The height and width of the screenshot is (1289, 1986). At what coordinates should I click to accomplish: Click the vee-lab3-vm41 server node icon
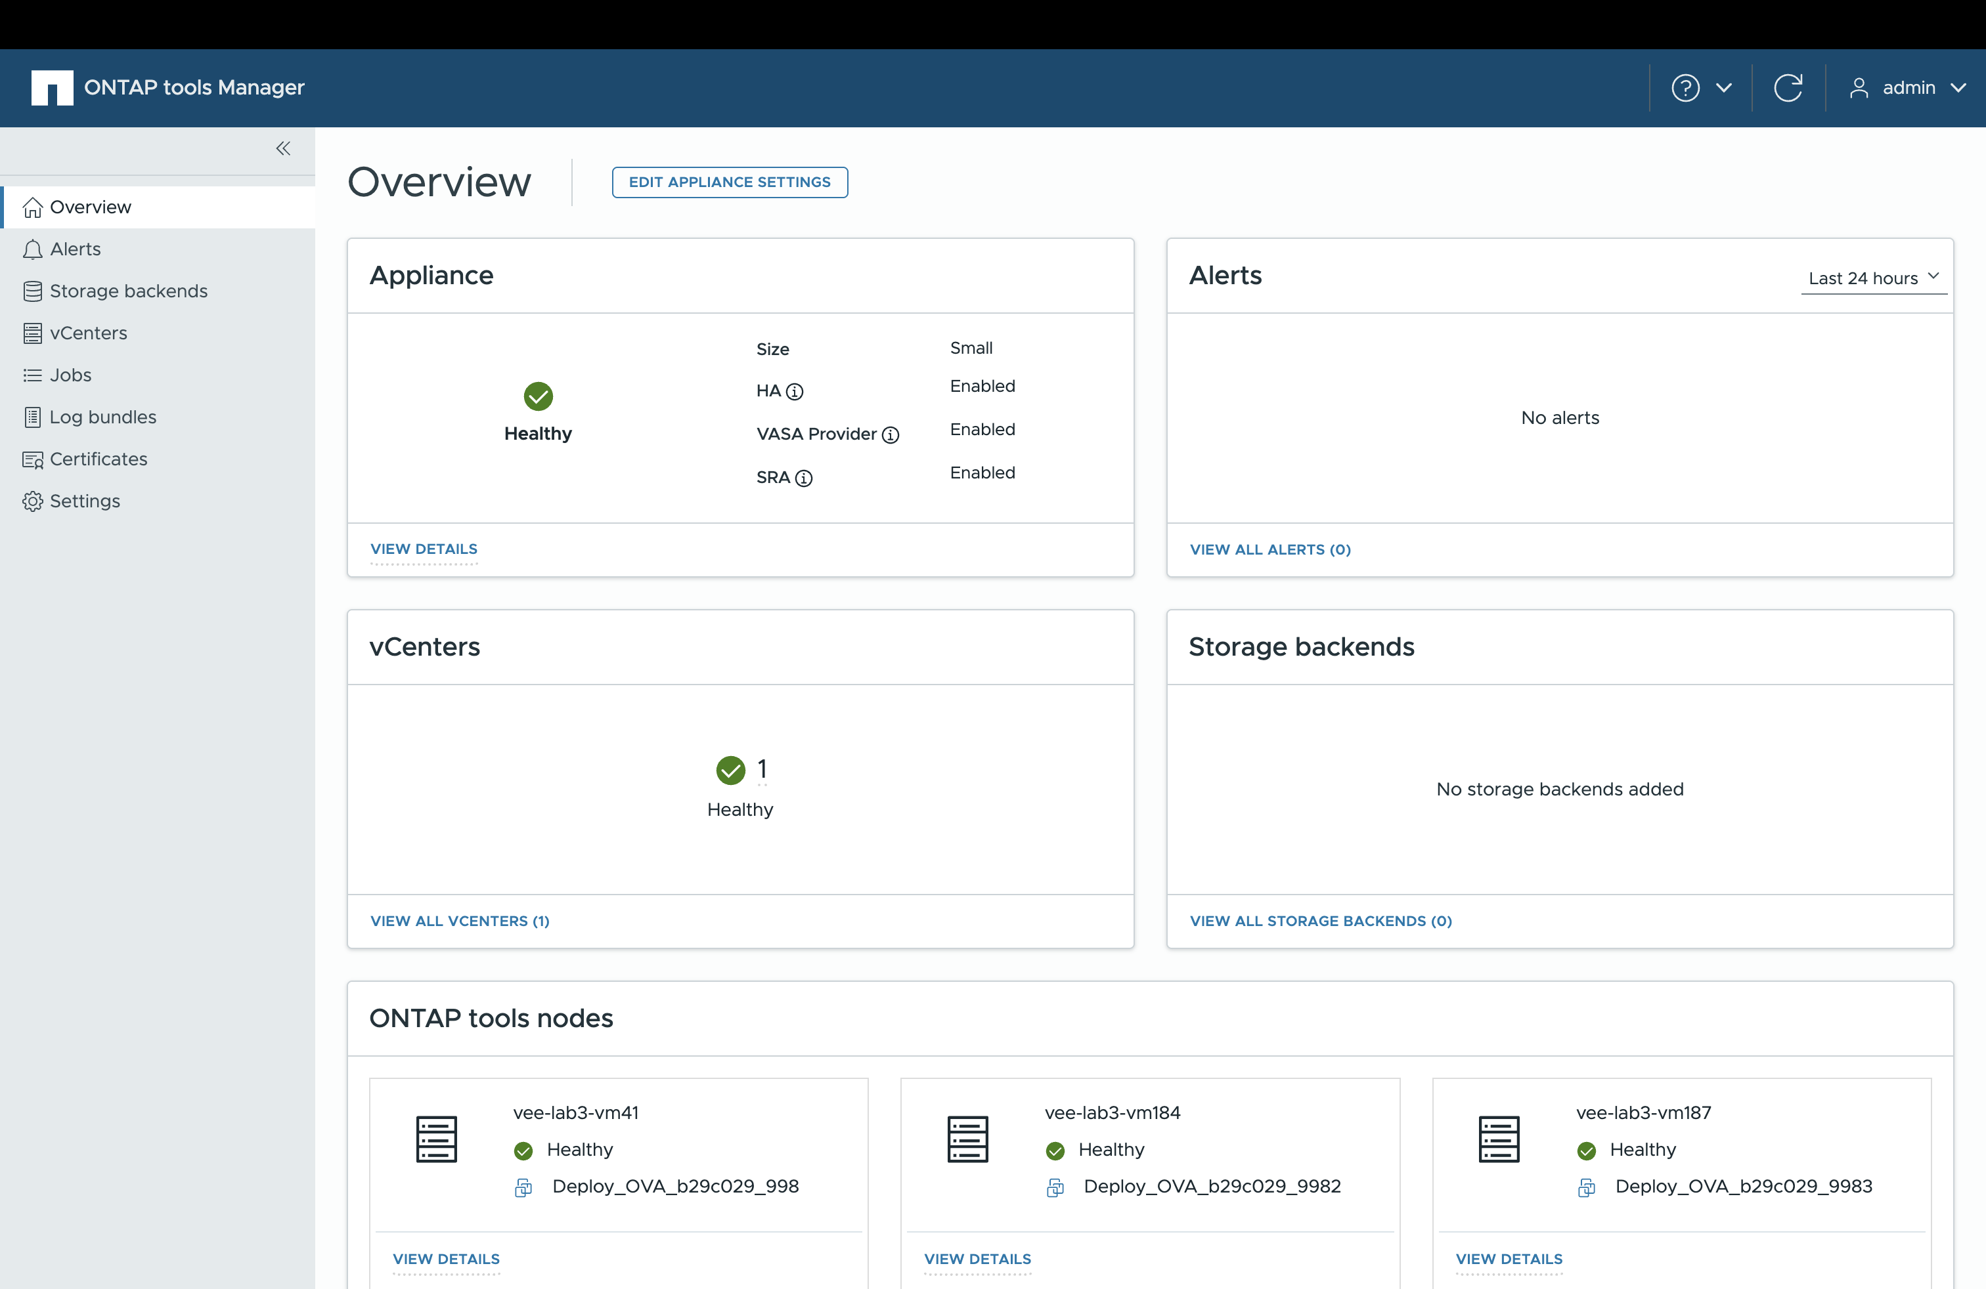tap(437, 1139)
